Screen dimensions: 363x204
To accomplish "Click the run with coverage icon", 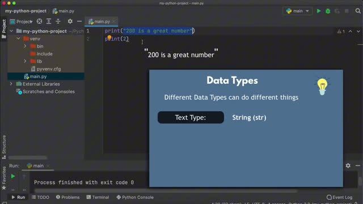I will pyautogui.click(x=337, y=11).
